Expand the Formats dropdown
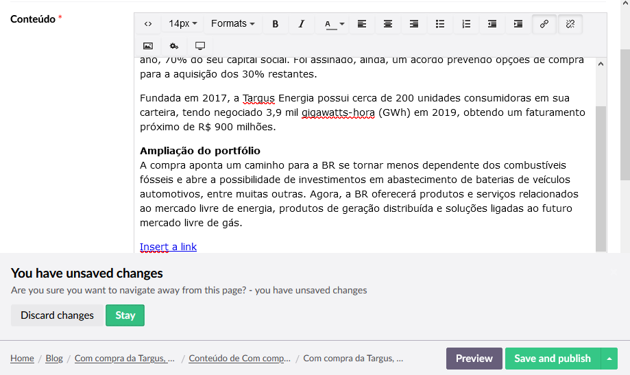630x375 pixels. [x=232, y=24]
